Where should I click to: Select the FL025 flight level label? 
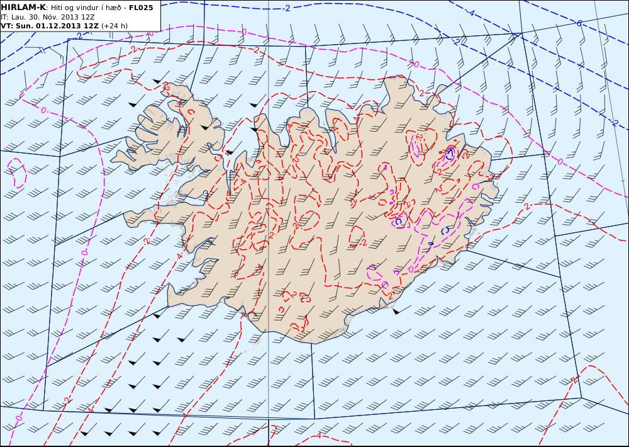(x=141, y=8)
